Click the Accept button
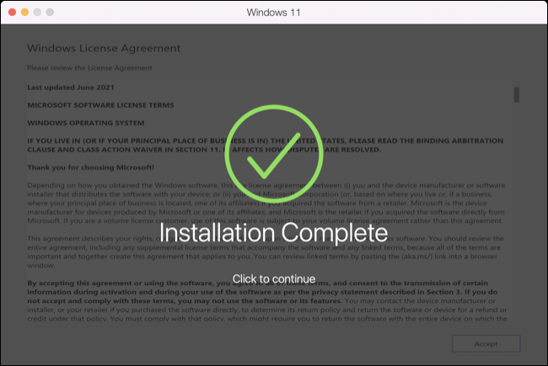 tap(486, 343)
